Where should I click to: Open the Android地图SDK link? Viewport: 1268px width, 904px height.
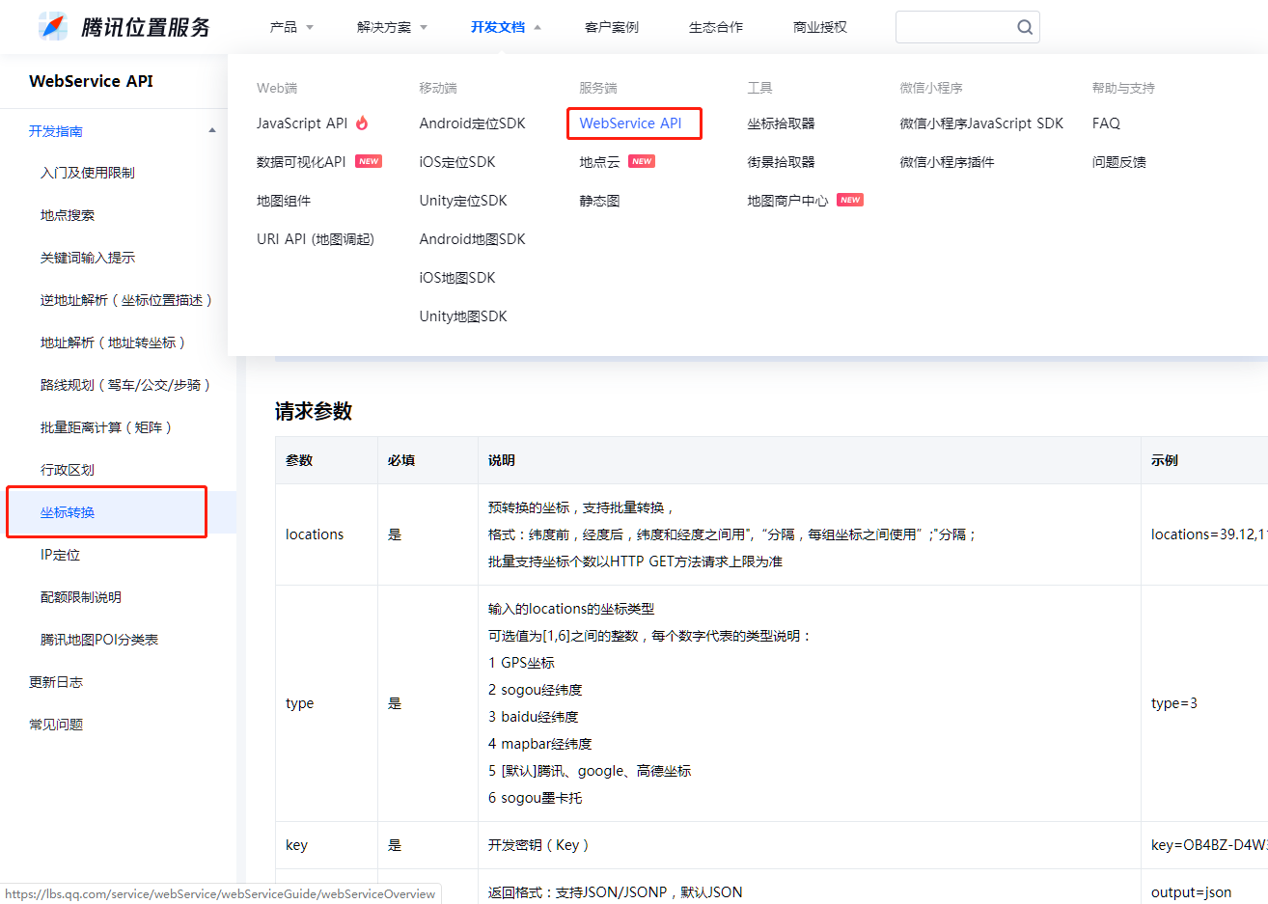(473, 239)
